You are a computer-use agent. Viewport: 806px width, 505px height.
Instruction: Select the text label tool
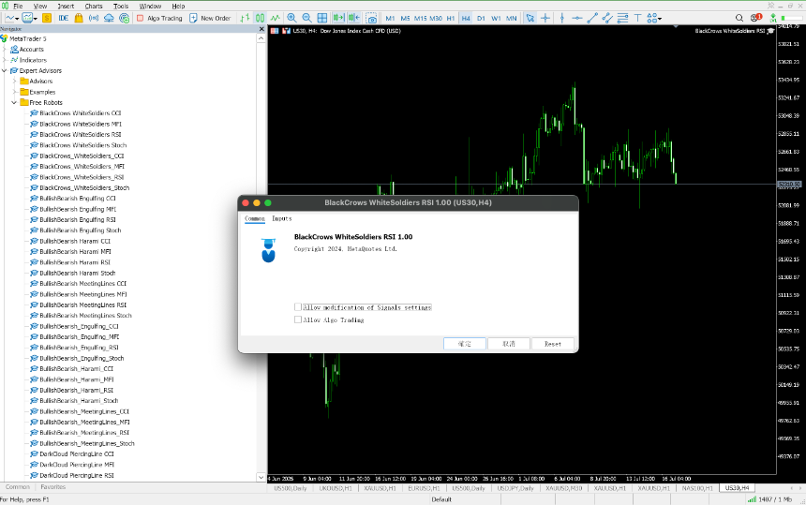pyautogui.click(x=637, y=18)
